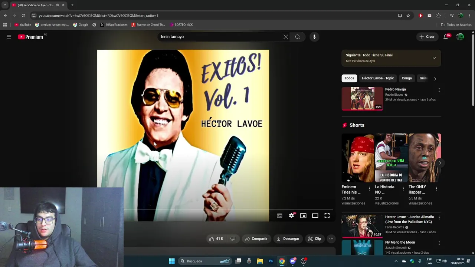The height and width of the screenshot is (267, 475).
Task: Open the Chrome apps grid in the bookmarks bar
Action: (5, 25)
